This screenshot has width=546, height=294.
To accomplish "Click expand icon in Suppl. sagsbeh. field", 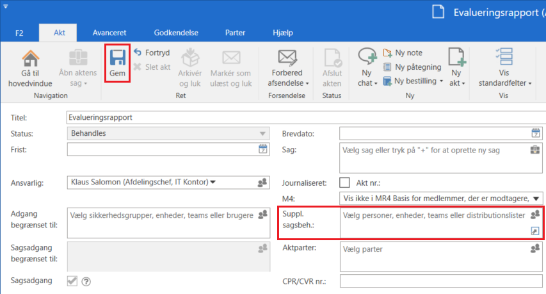I will 535,231.
